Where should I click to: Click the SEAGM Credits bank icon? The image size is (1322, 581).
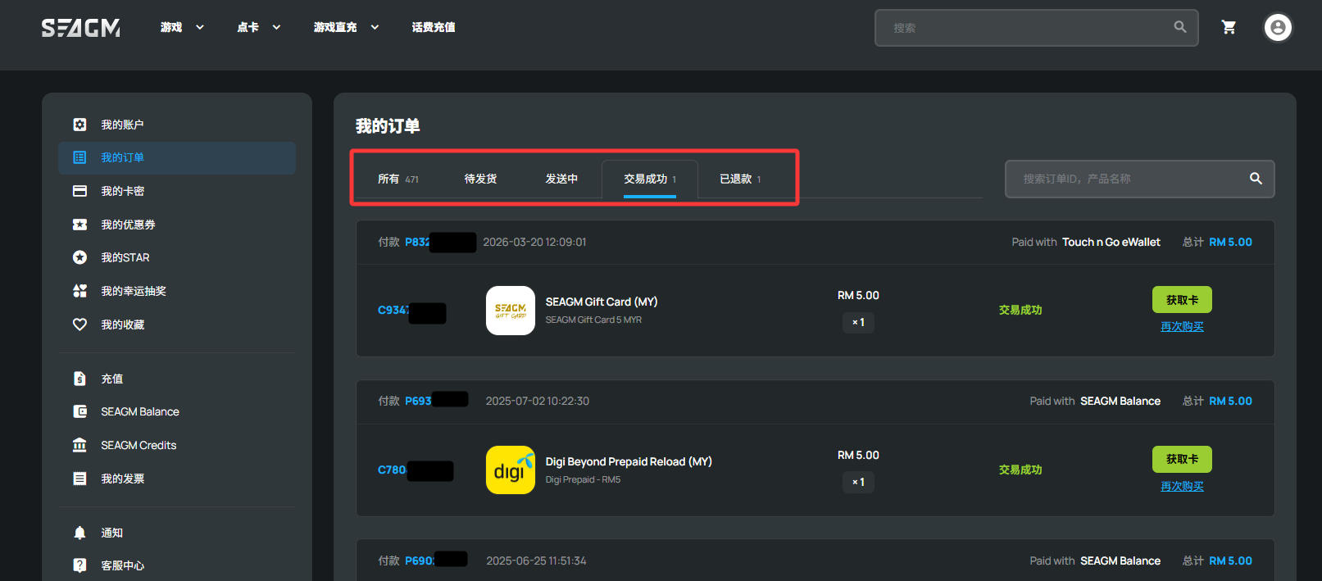click(x=80, y=445)
